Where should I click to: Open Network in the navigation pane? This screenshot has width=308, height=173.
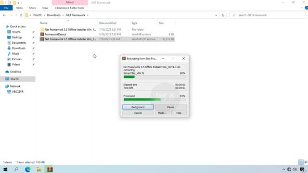(15, 86)
